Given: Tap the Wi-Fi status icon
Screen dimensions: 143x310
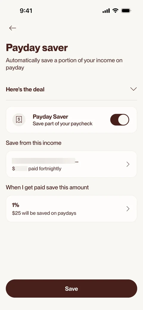Looking at the screenshot, I should coord(115,11).
